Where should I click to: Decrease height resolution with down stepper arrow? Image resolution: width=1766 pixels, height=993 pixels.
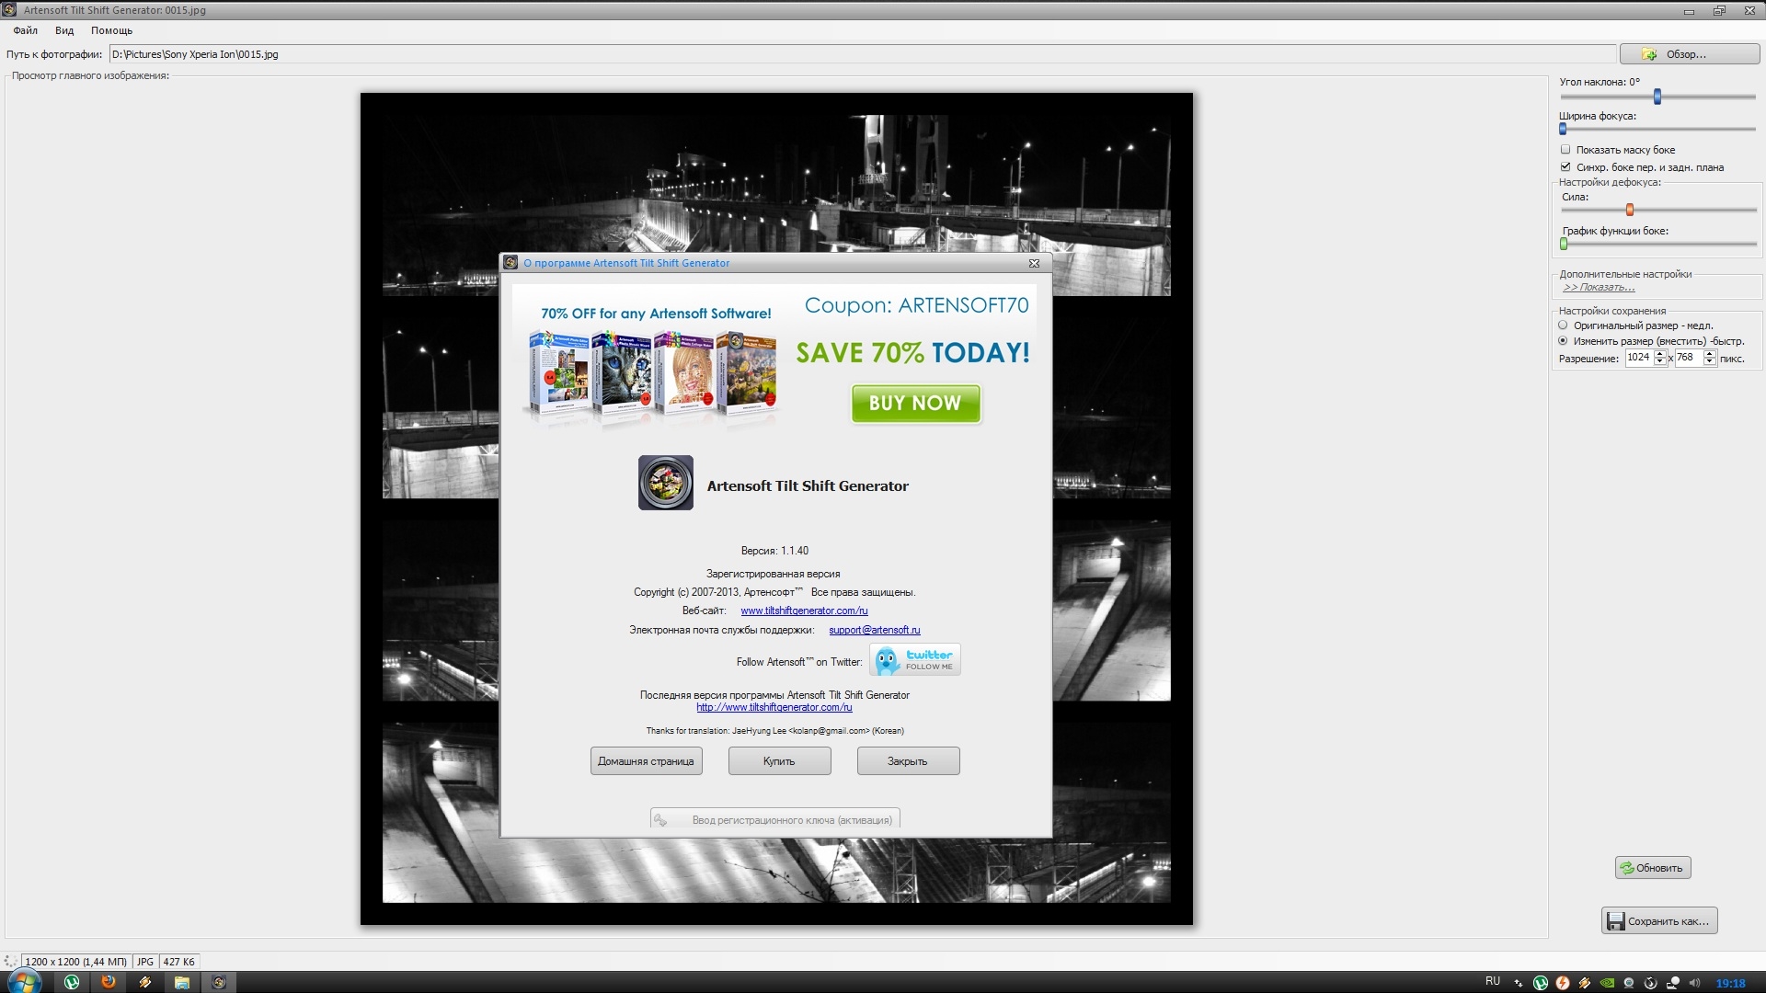coord(1709,362)
